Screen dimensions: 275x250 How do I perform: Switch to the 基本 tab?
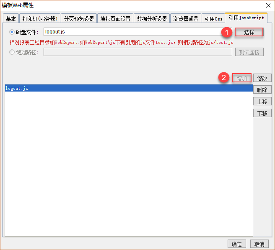[11, 18]
